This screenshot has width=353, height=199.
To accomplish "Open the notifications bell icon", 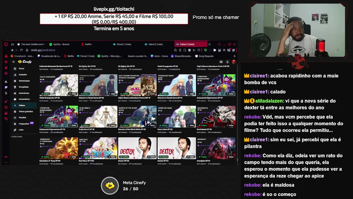I will pos(227,62).
